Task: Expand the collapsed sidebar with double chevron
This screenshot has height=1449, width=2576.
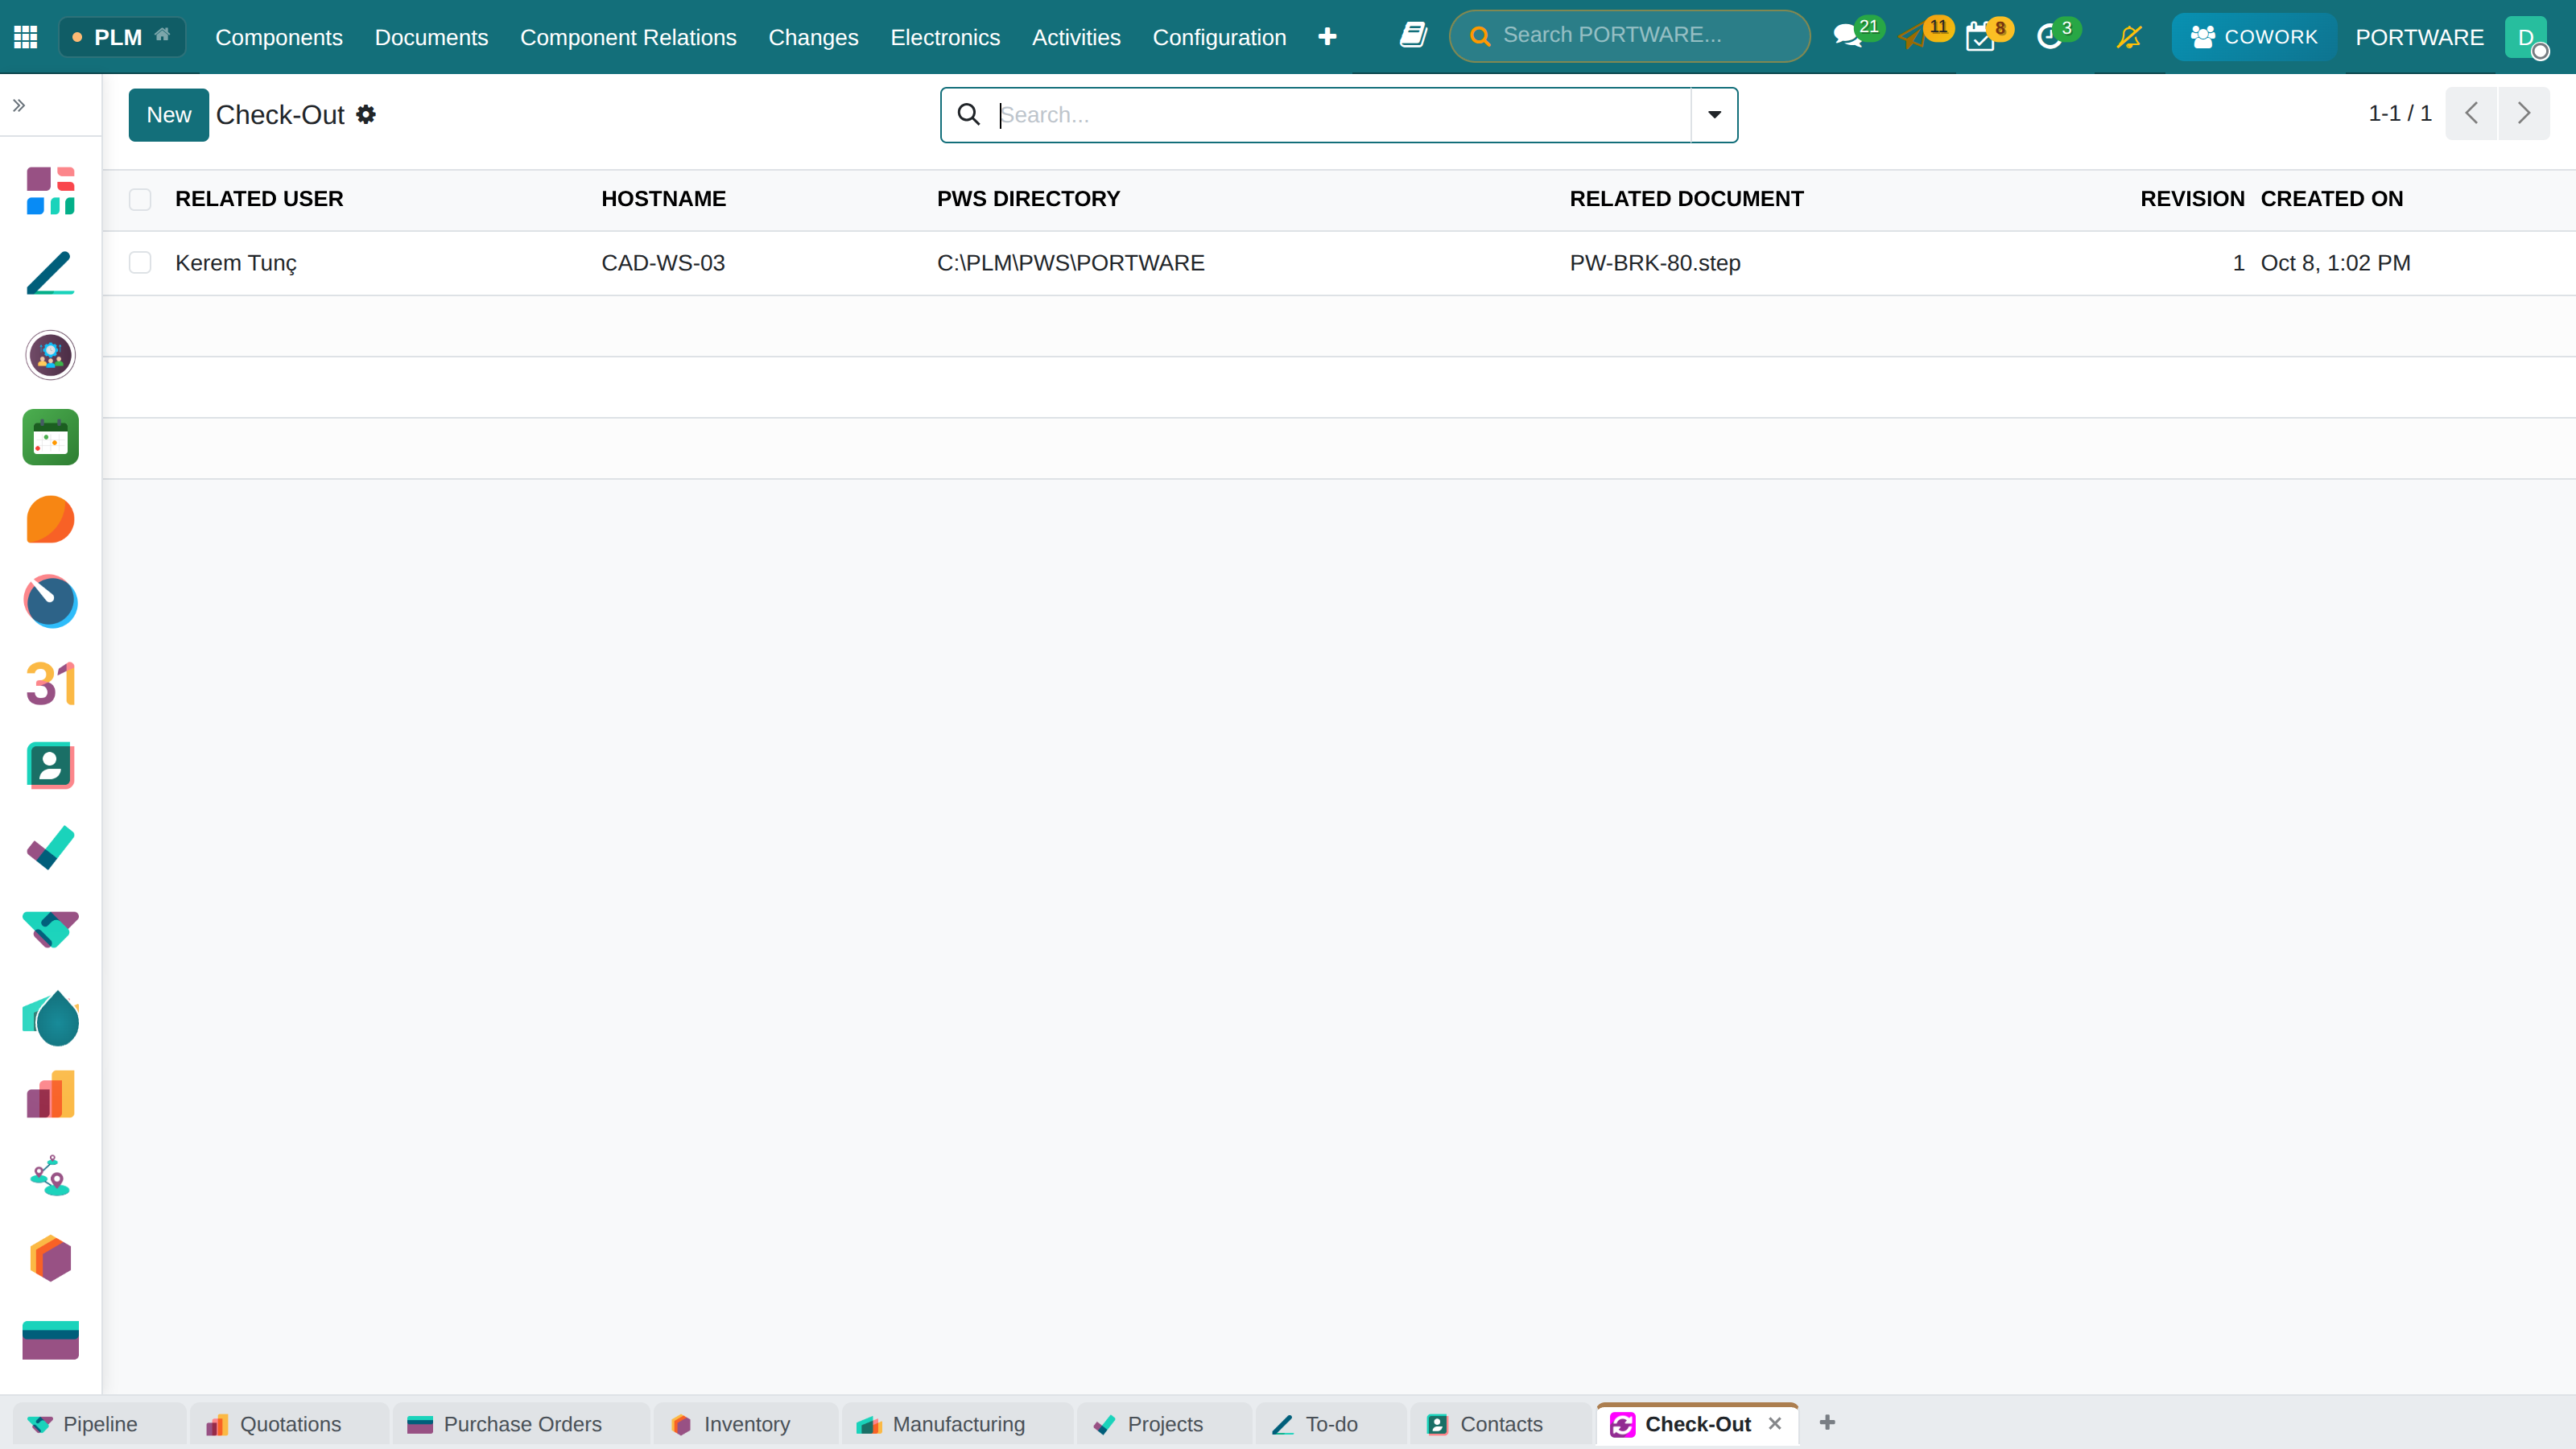Action: 19,105
